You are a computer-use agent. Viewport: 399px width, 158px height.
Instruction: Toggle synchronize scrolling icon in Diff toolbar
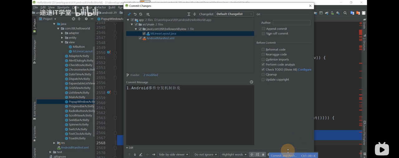257,155
